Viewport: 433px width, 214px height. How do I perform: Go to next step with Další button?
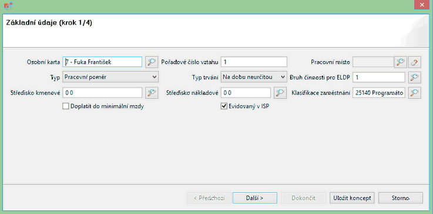254,198
